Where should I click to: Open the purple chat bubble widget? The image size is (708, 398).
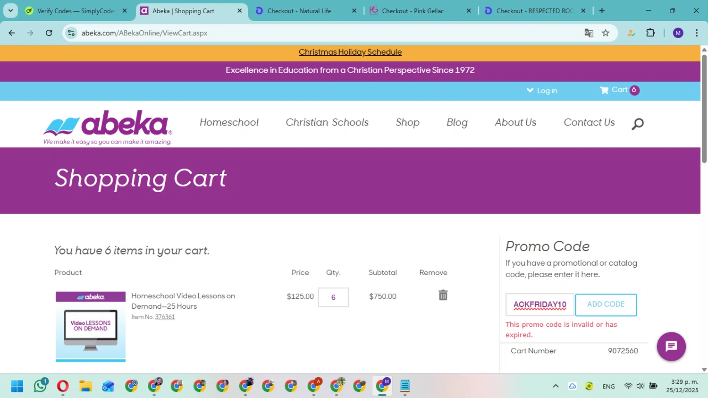[x=671, y=346]
